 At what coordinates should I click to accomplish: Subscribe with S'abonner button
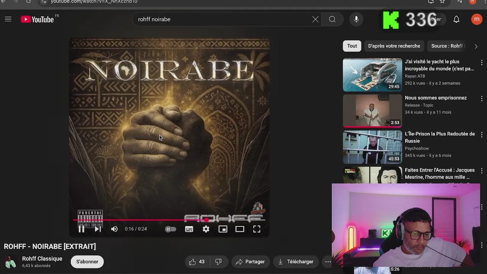(x=87, y=262)
